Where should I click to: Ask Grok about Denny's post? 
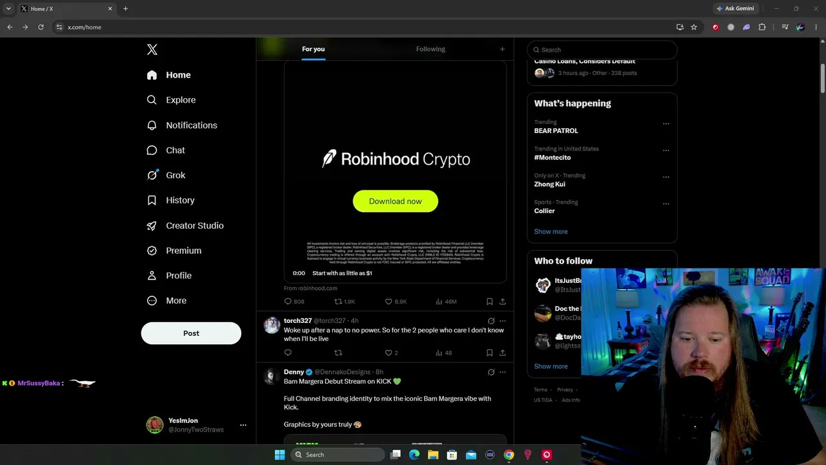coord(491,372)
